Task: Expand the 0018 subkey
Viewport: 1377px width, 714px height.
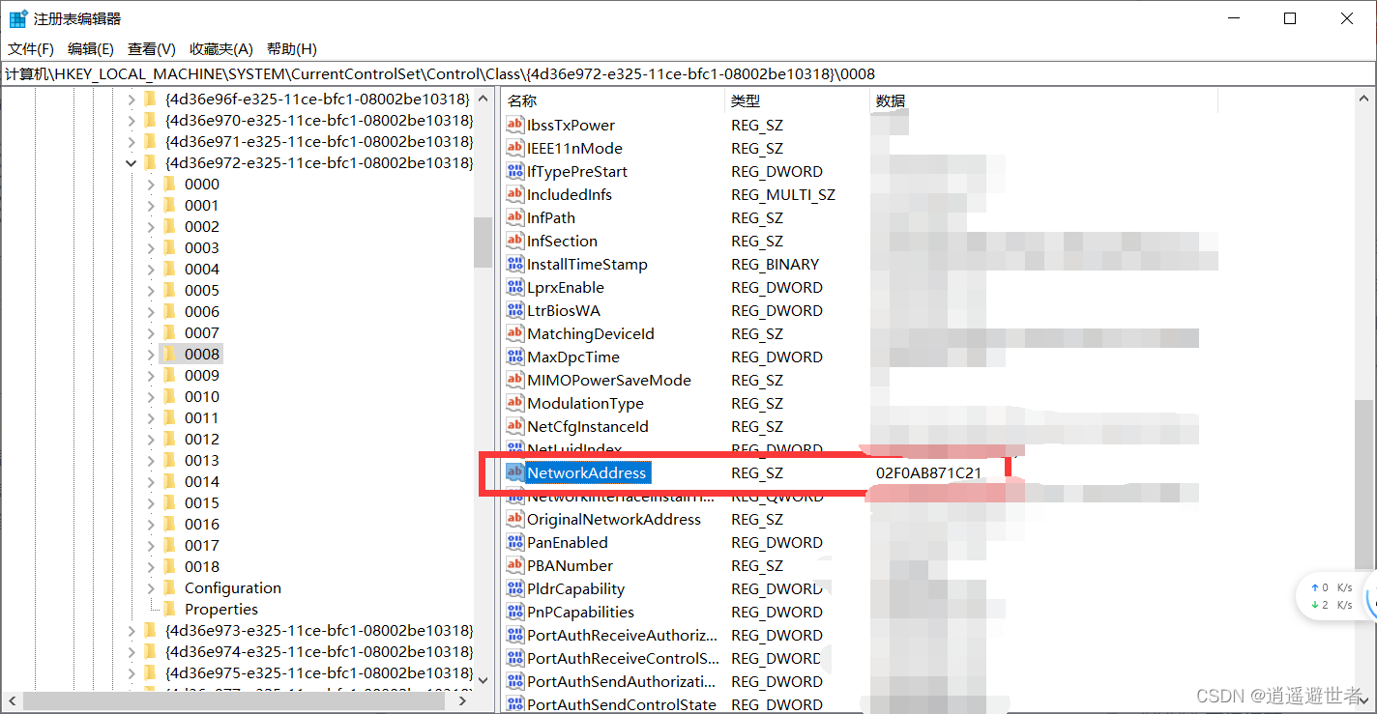Action: pyautogui.click(x=151, y=566)
